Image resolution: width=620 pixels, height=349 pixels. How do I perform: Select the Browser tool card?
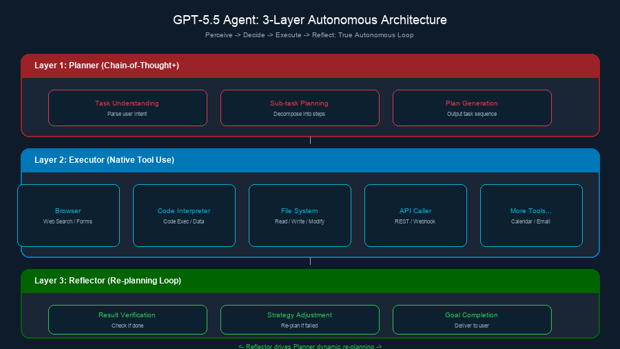[x=68, y=216]
